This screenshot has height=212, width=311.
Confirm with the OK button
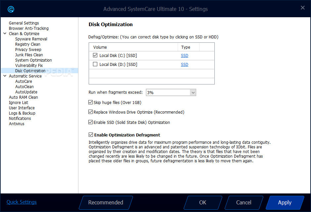tap(203, 203)
